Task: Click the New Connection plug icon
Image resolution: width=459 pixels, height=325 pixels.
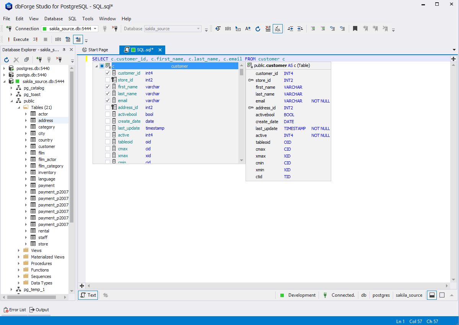Action: 8,29
